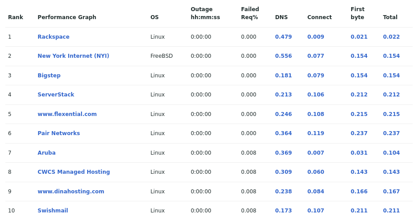Click flexential Connect value 0.108
Viewport: 418px width, 220px height.
[x=316, y=114]
